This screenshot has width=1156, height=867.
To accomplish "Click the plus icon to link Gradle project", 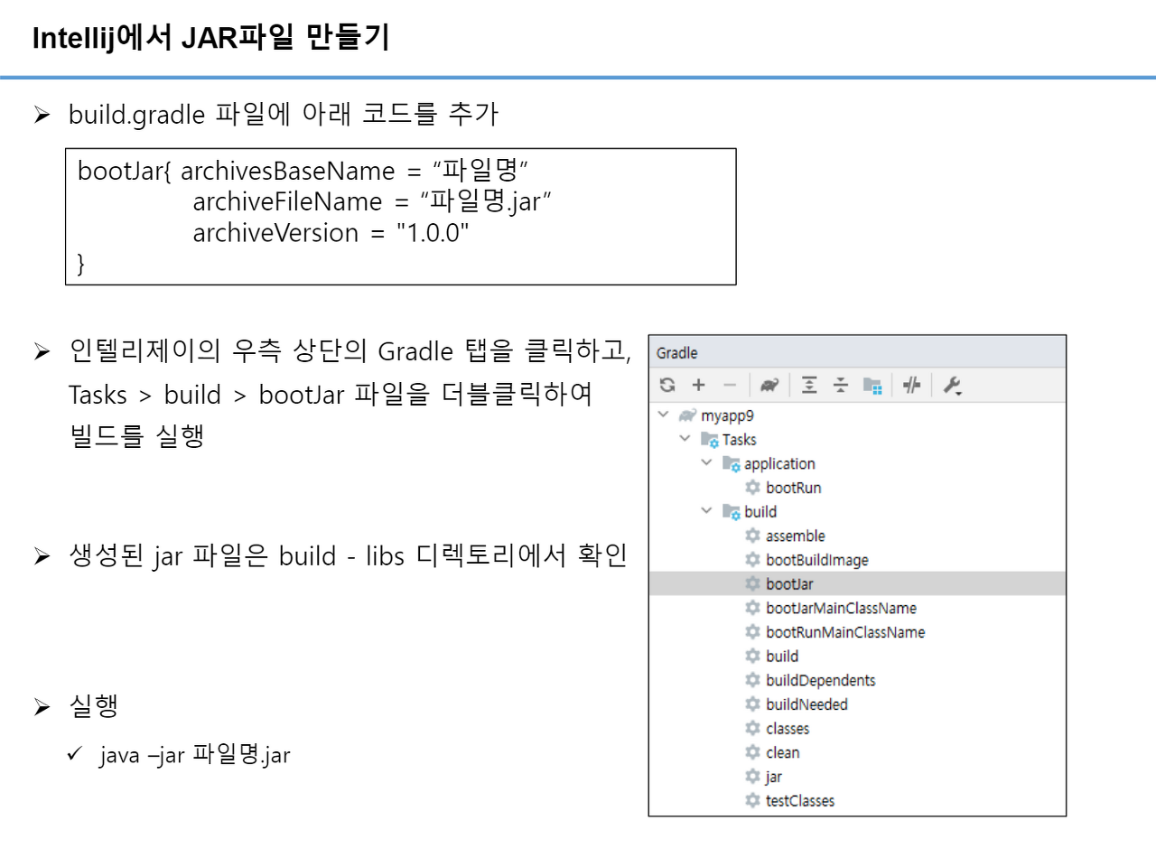I will tap(698, 385).
